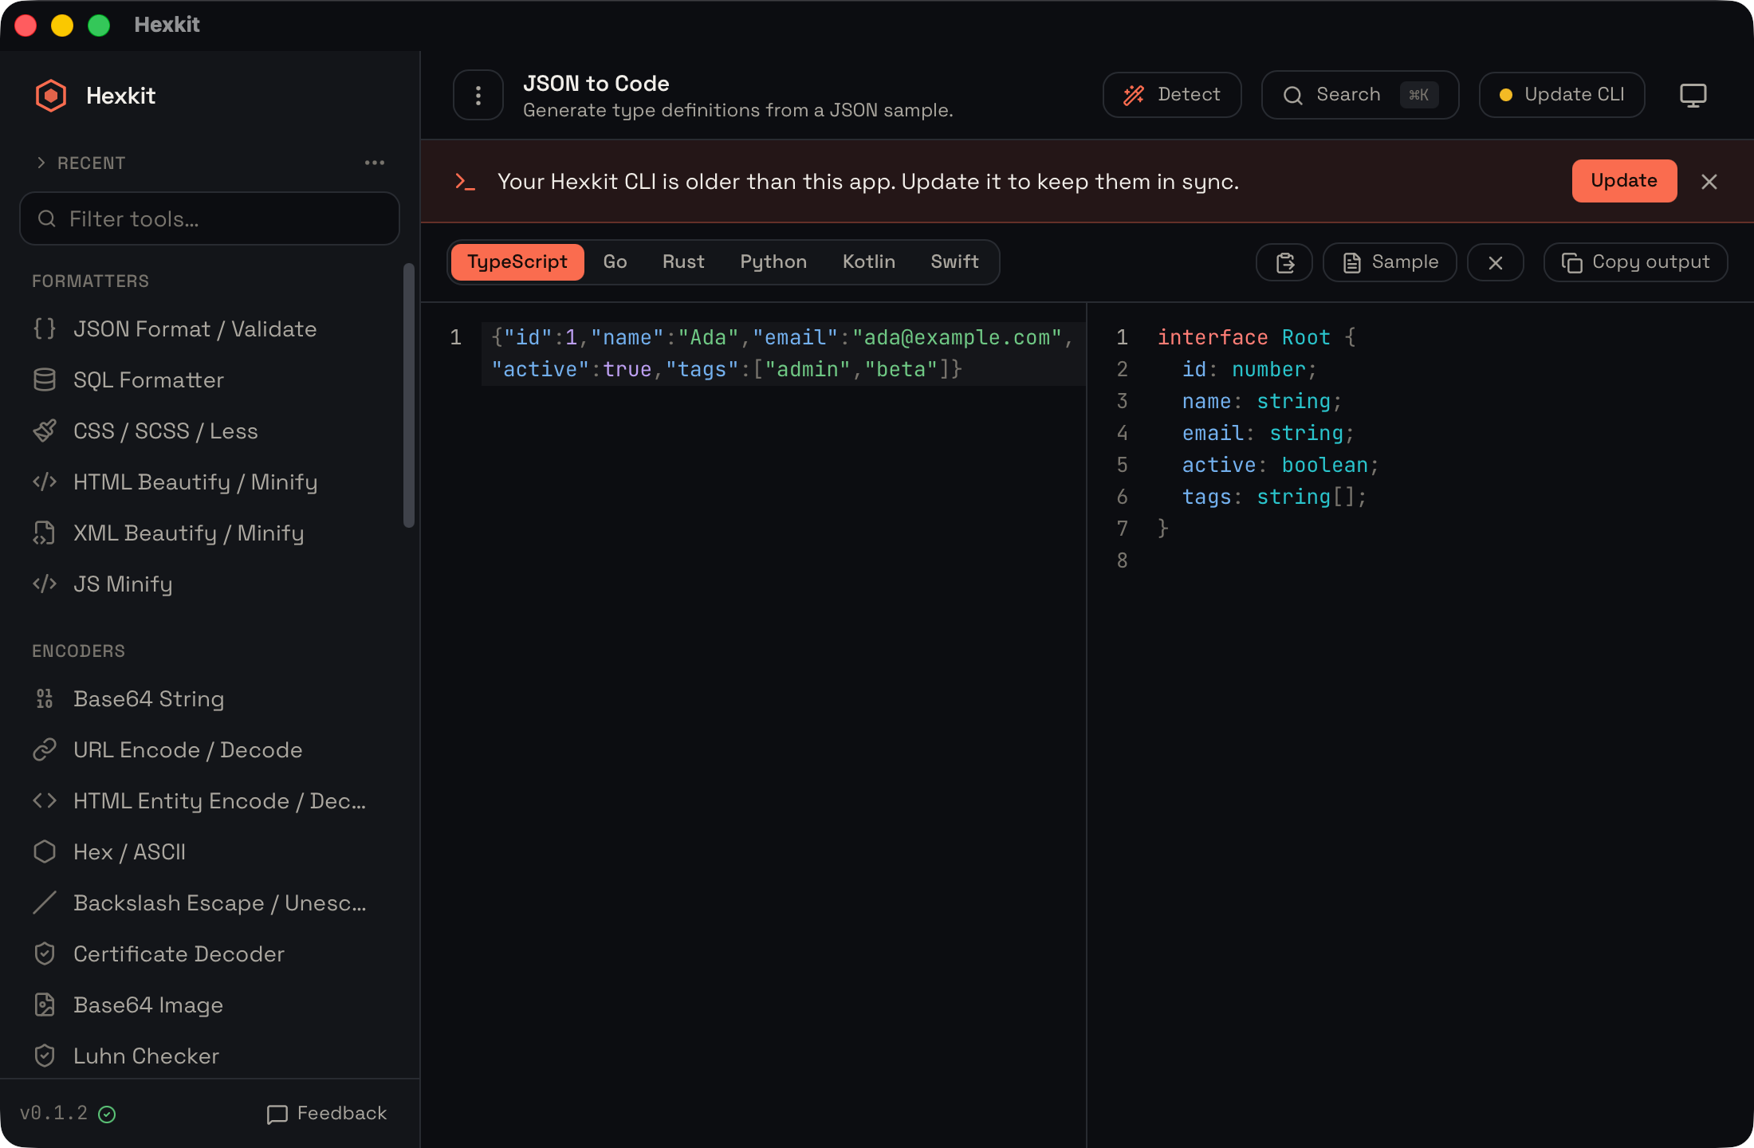Expand the RECENT section chevron
The image size is (1754, 1148).
click(41, 163)
